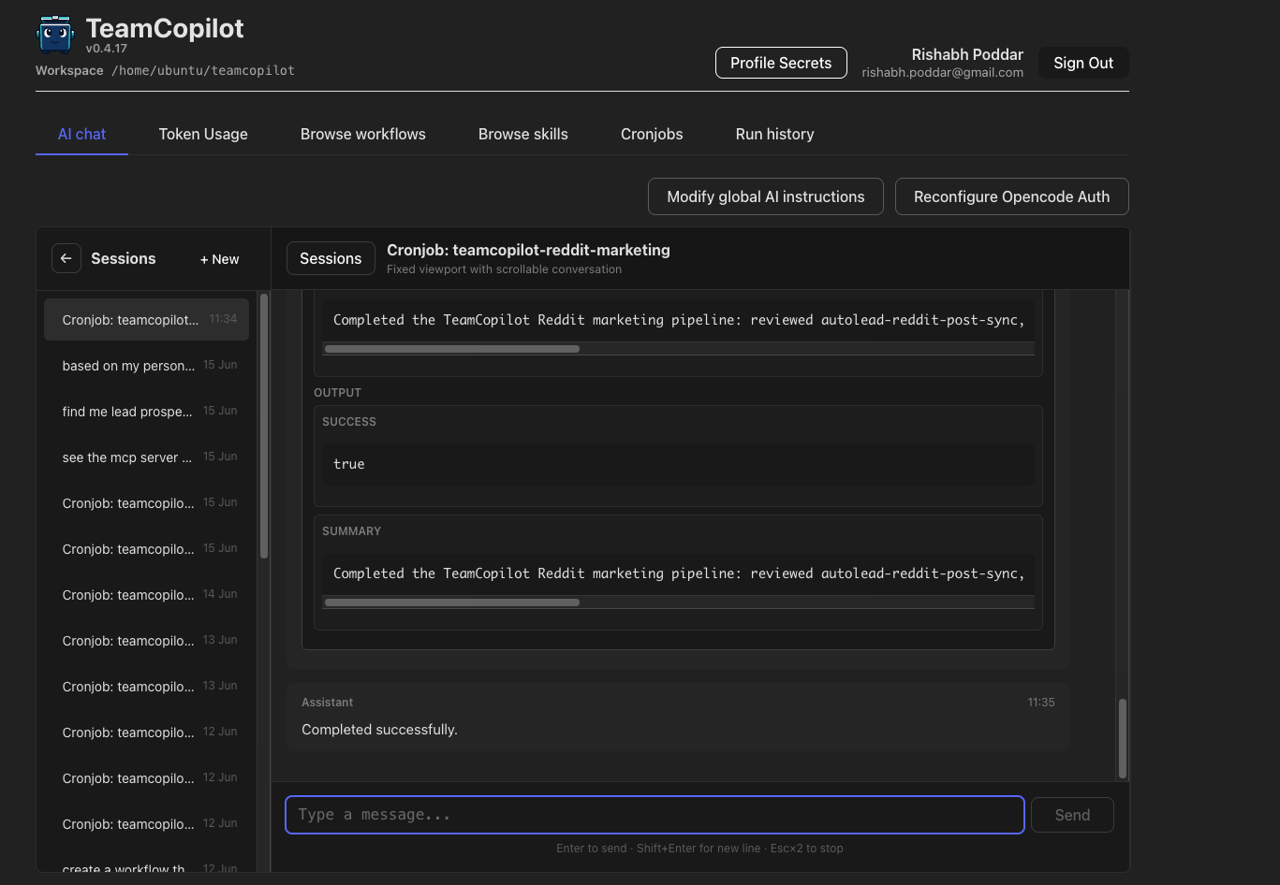Click the sessions list vertical scrollbar
1280x885 pixels.
tap(264, 426)
